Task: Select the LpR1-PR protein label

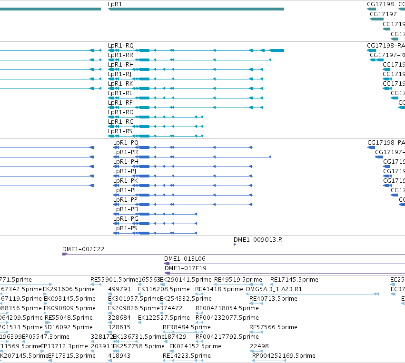Action: (126, 152)
